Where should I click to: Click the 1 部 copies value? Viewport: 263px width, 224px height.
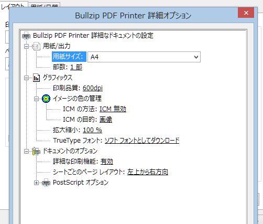[x=76, y=67]
